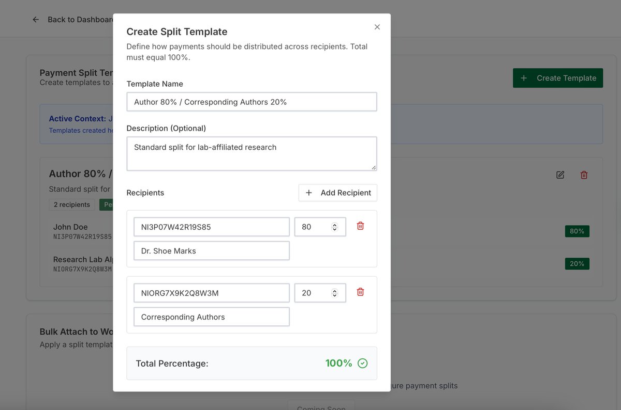Click the Recipients section label
The width and height of the screenshot is (621, 410).
pyautogui.click(x=145, y=193)
